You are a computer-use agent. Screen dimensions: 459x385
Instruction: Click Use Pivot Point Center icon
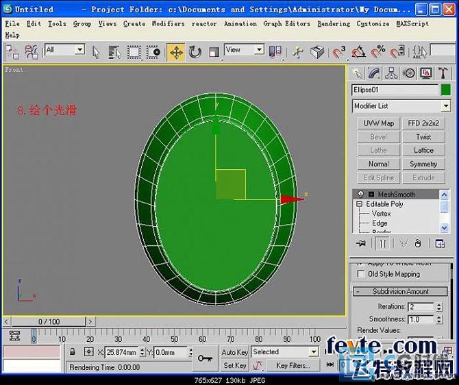pos(275,52)
